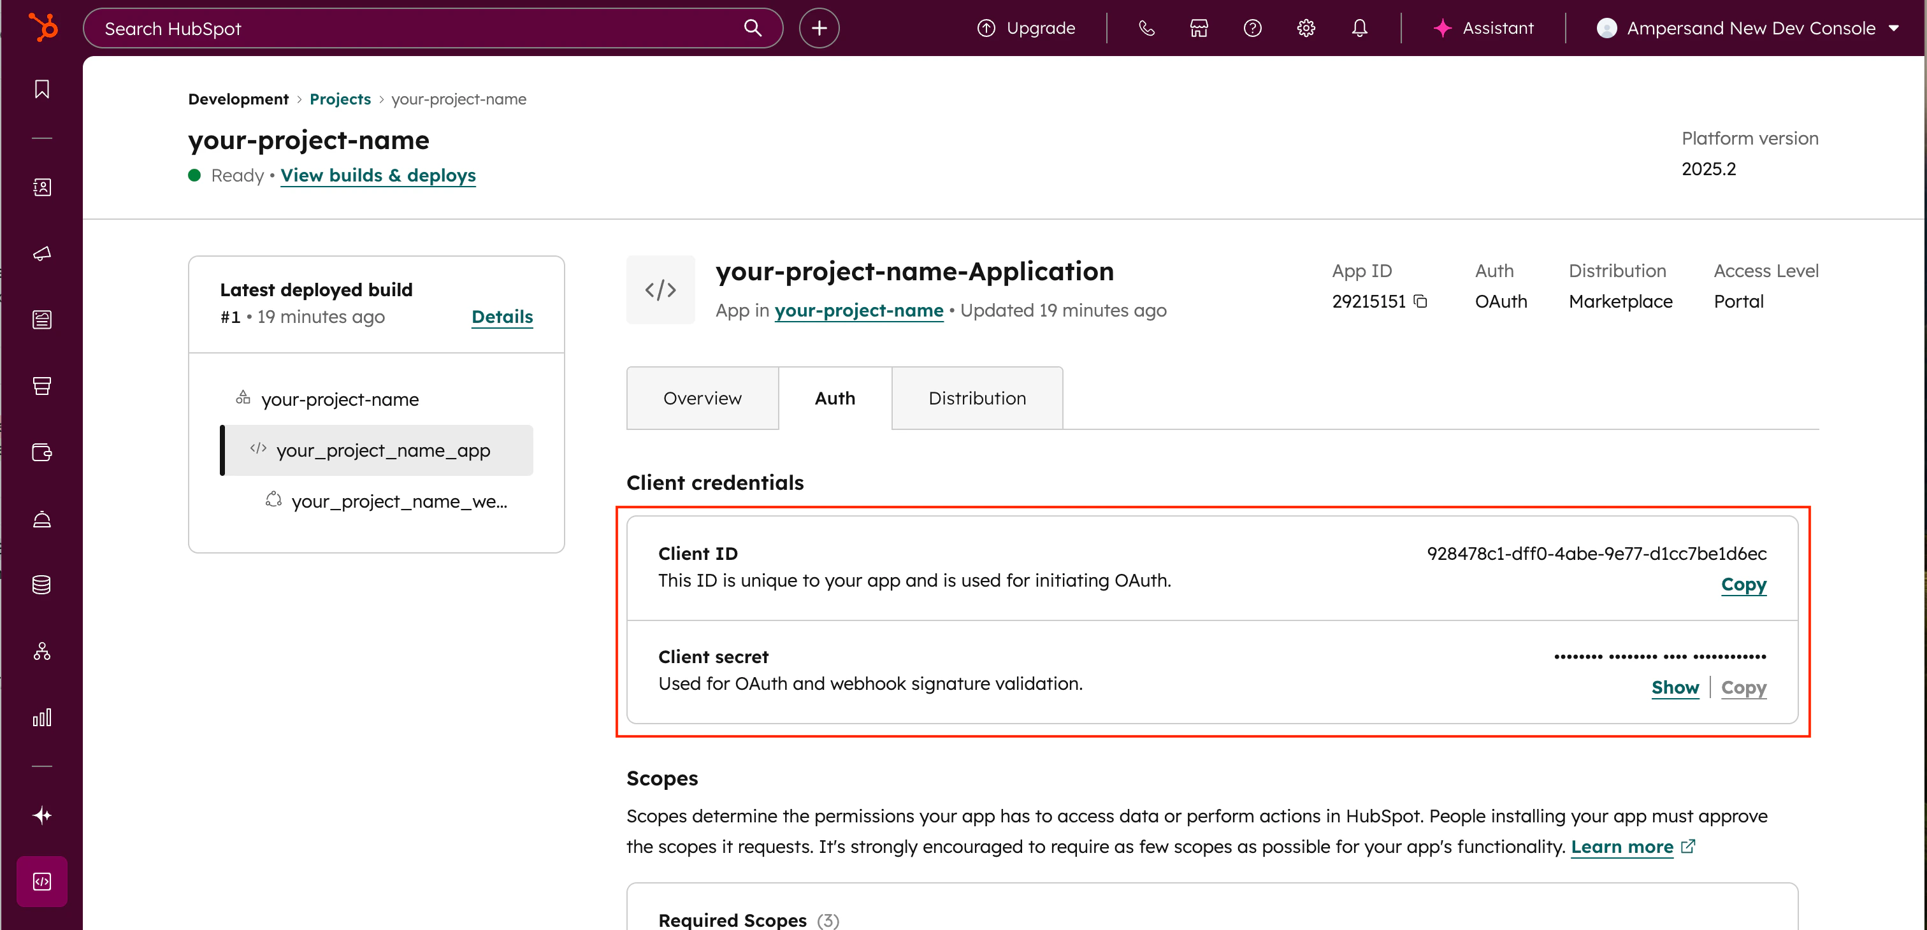Click the notifications bell icon
The image size is (1927, 930).
1359,29
